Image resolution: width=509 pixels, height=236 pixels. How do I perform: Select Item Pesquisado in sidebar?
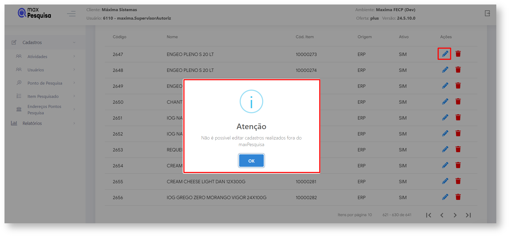pos(43,96)
